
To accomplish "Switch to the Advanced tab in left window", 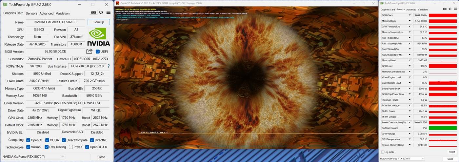I will pos(46,13).
